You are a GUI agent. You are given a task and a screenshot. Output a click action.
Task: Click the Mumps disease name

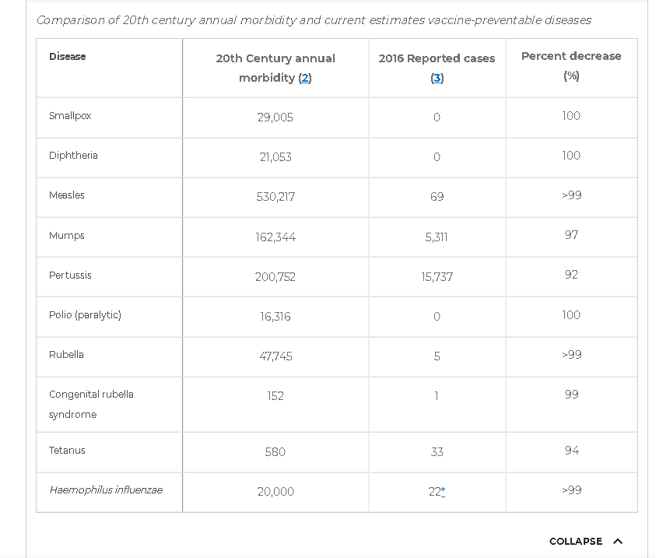(x=67, y=236)
